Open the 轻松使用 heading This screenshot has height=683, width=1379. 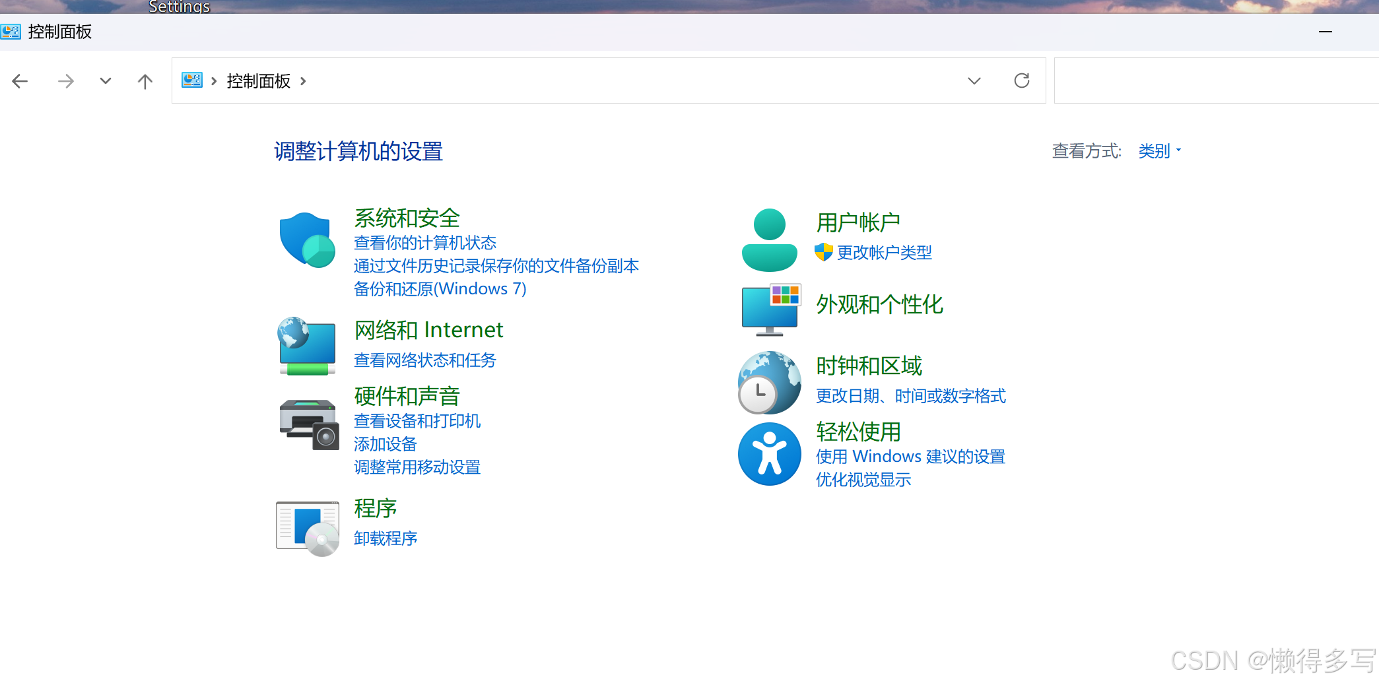coord(858,432)
